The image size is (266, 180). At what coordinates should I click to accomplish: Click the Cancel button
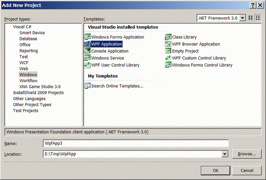247,170
